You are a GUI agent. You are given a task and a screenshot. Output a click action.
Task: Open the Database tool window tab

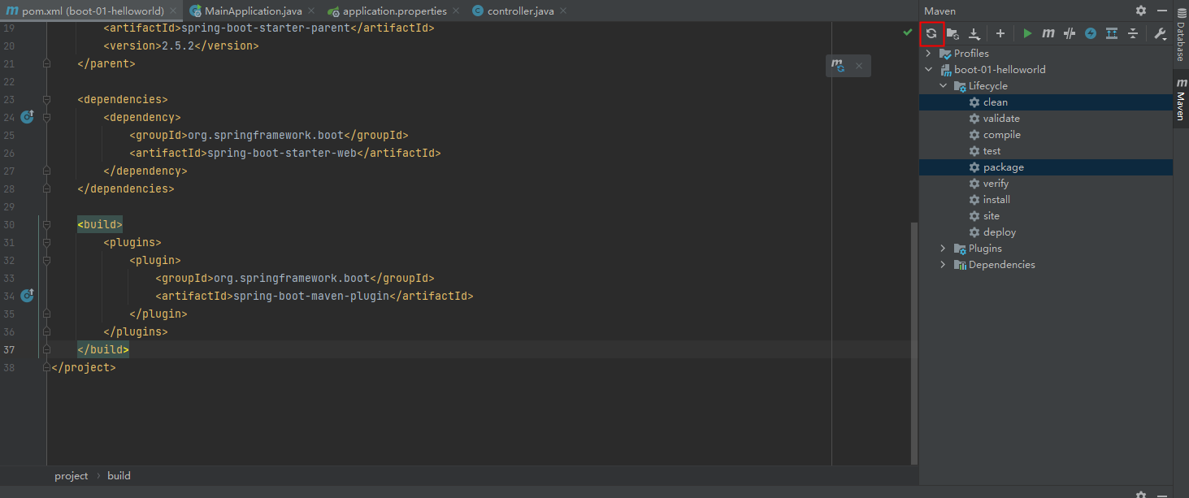coord(1181,40)
